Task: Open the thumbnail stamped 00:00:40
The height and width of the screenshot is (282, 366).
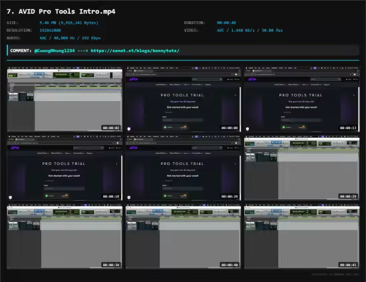Action: (183, 237)
